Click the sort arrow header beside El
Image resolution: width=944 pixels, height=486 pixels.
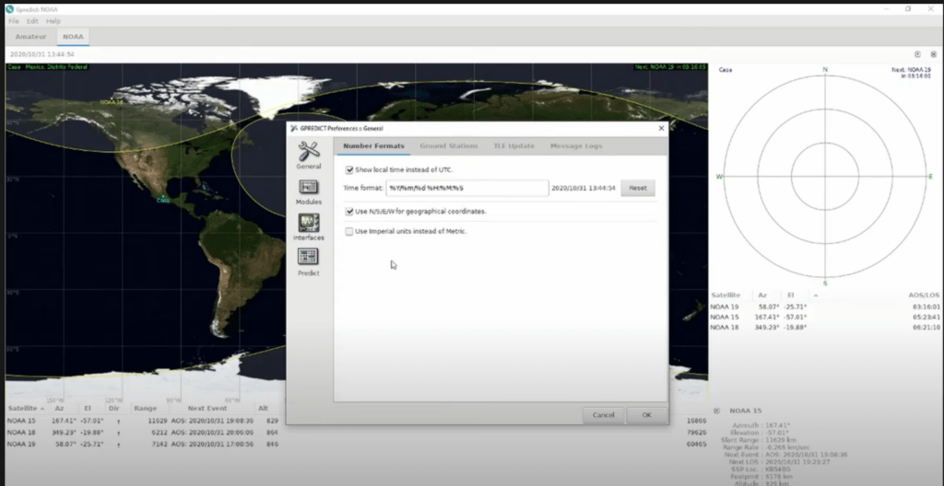816,295
